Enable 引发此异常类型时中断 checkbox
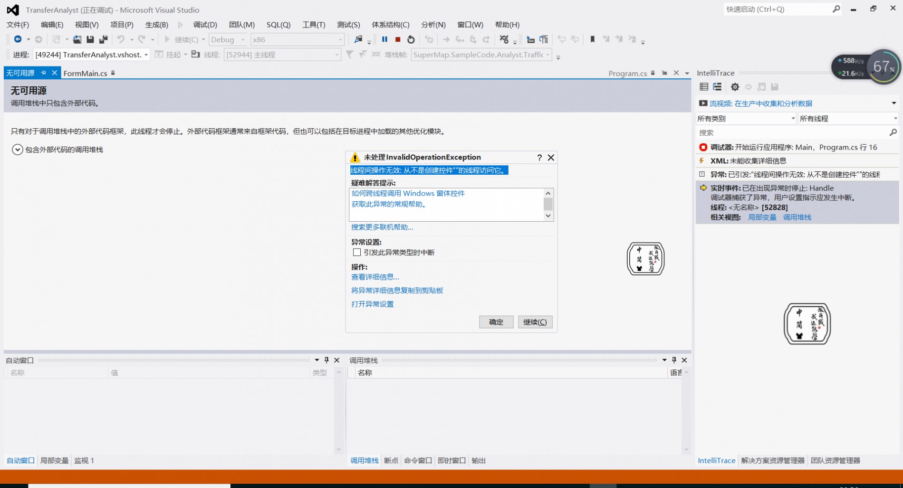The image size is (903, 488). click(357, 253)
